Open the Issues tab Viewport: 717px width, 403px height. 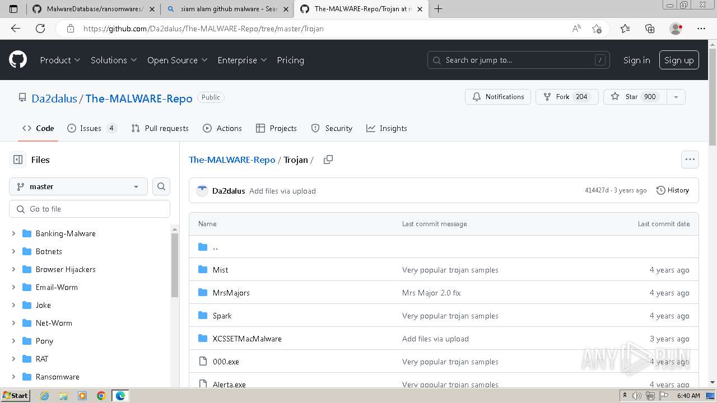point(91,128)
